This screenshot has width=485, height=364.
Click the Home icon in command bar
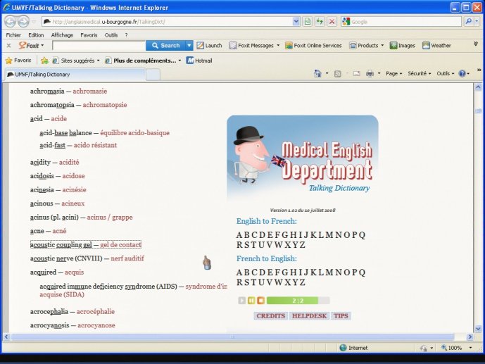(317, 74)
